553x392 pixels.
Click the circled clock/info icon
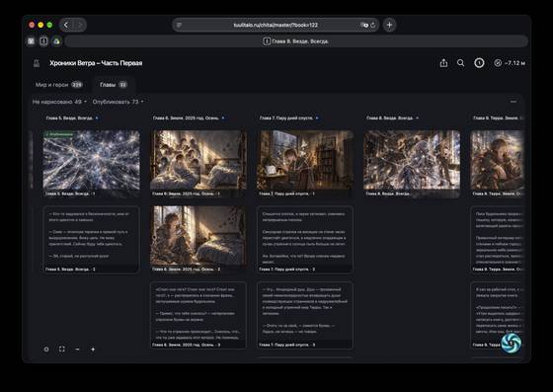pyautogui.click(x=479, y=63)
